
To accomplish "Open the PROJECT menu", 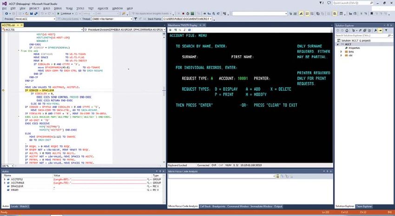I will 34,8.
